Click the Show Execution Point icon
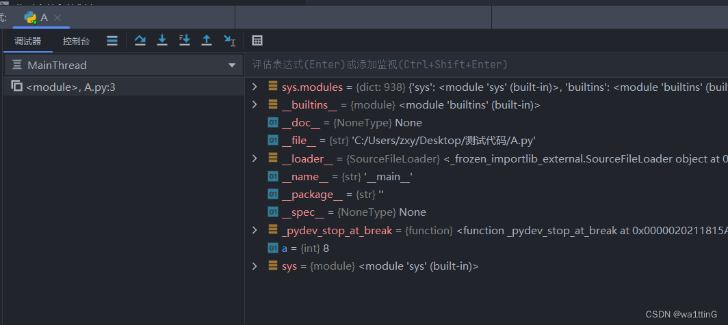 coord(112,41)
